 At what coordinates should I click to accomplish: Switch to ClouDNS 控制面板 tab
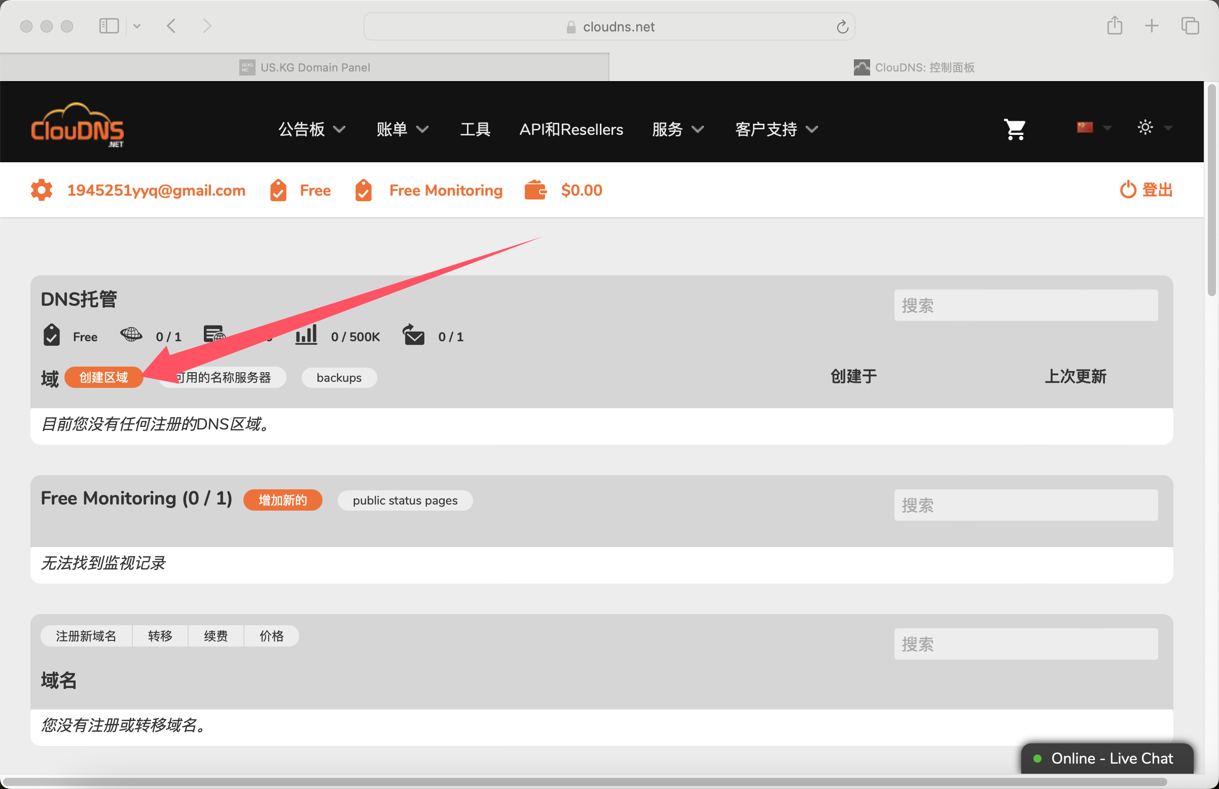[914, 67]
